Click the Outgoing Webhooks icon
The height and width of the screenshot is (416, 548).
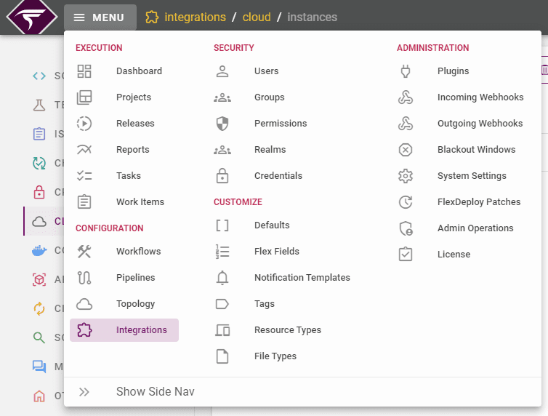click(406, 124)
